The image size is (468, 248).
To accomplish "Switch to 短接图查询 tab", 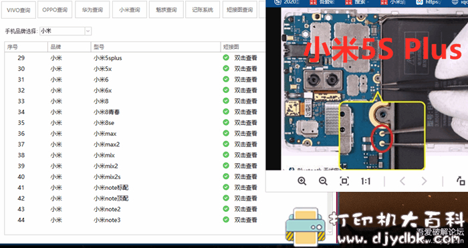I will 239,10.
